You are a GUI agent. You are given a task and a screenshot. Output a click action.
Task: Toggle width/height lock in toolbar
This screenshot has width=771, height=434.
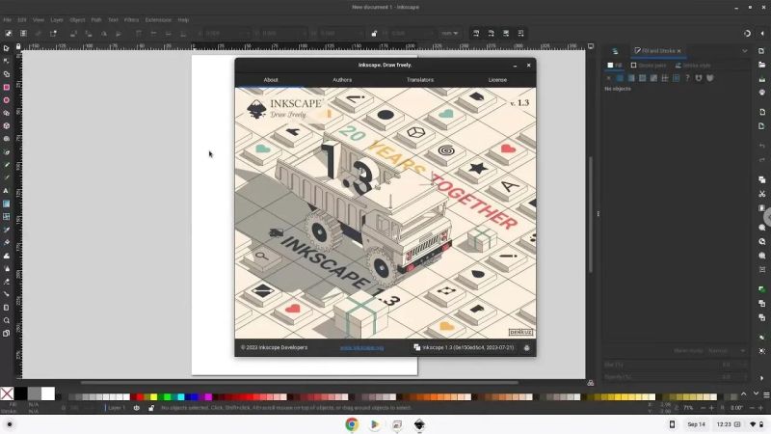click(x=374, y=34)
